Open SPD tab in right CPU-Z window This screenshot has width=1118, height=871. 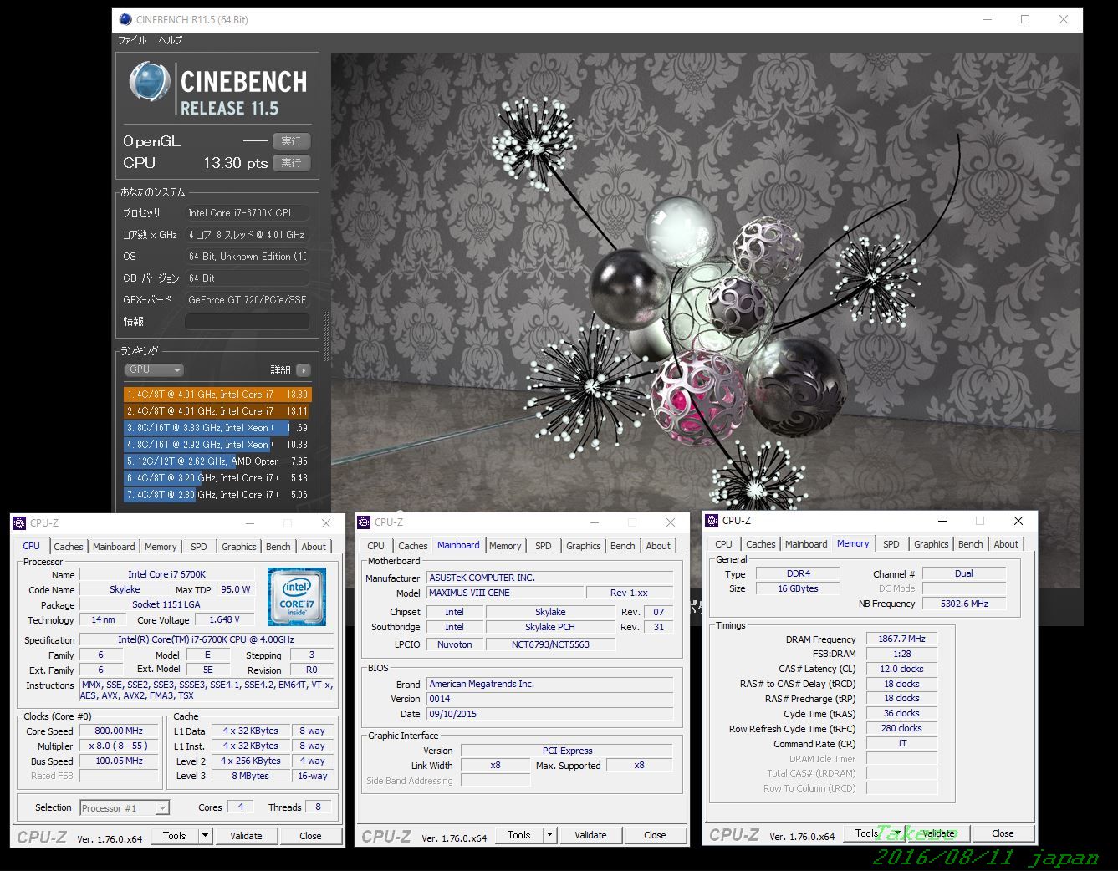(891, 544)
